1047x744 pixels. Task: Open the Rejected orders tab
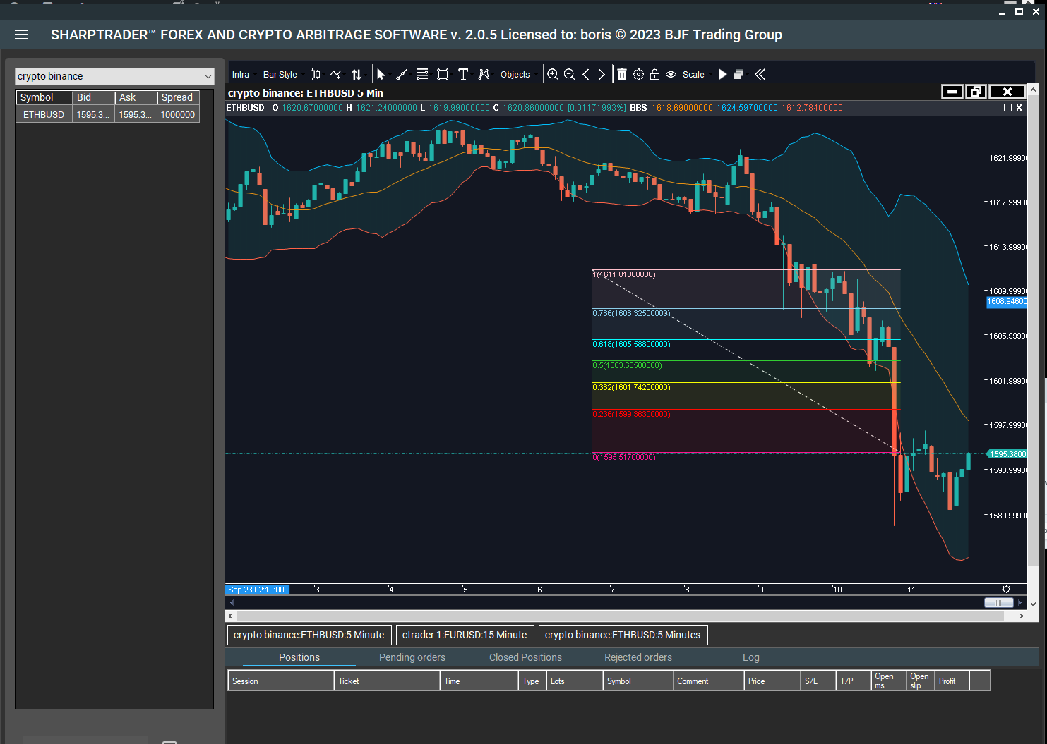pos(638,657)
